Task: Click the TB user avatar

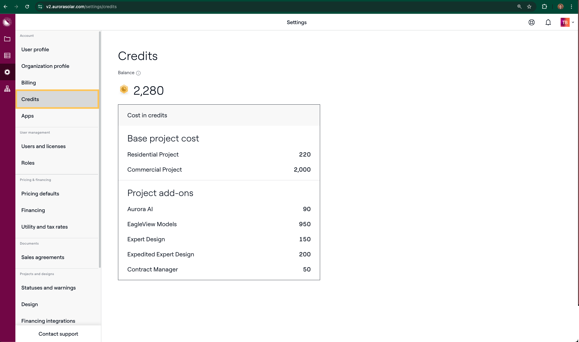Action: (565, 22)
